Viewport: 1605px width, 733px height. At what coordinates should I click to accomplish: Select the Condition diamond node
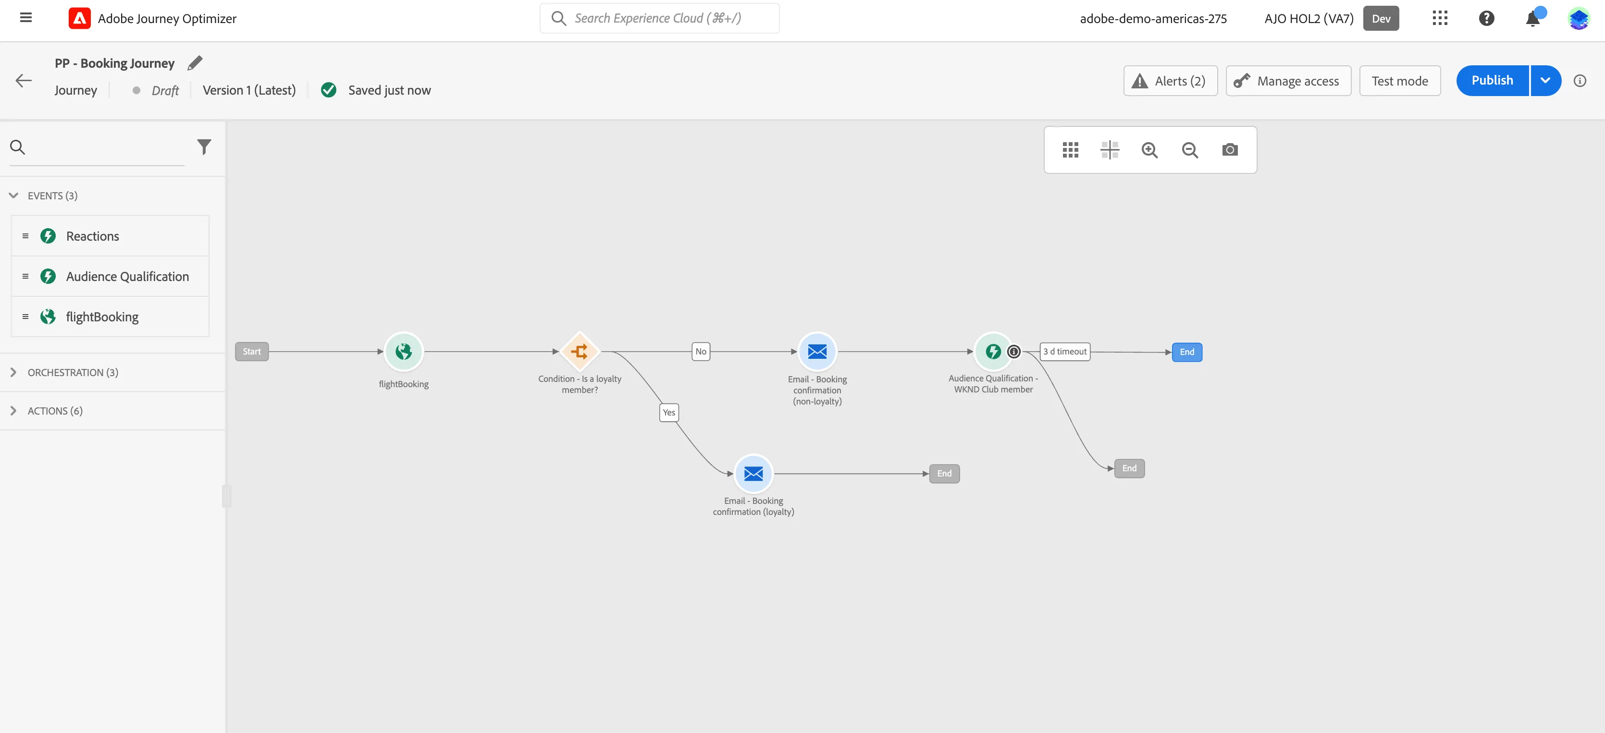(x=580, y=351)
